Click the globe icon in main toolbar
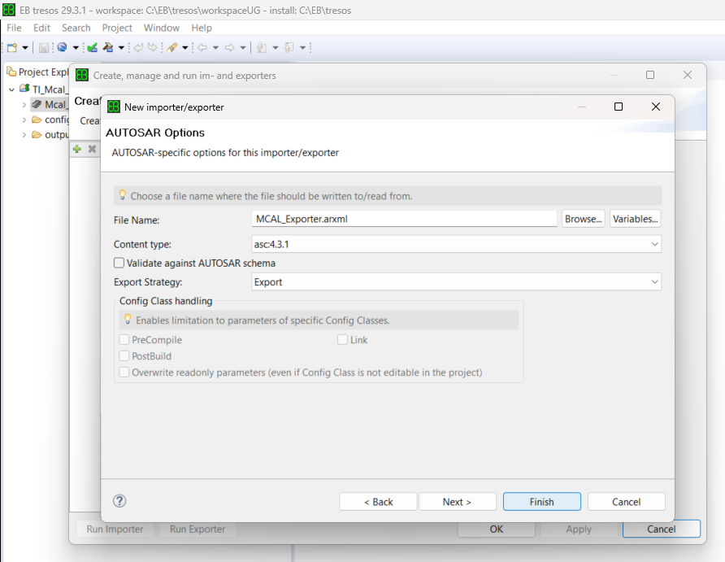The width and height of the screenshot is (725, 562). coord(62,48)
